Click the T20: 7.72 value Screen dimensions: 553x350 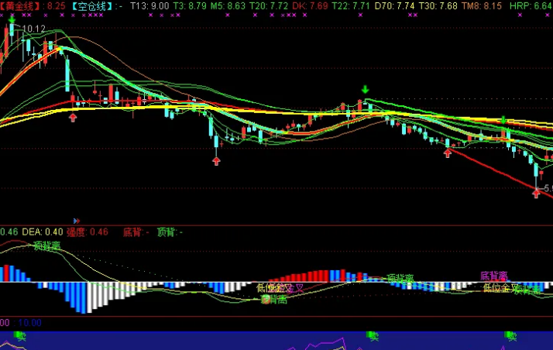[269, 6]
